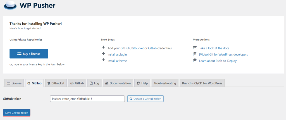Viewport: 286px width, 120px height.
Task: Click Obtain a GitHub token button
Action: (146, 99)
